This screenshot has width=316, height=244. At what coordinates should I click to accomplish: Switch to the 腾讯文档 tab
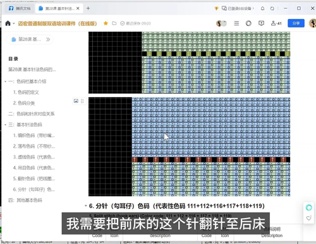coord(20,8)
